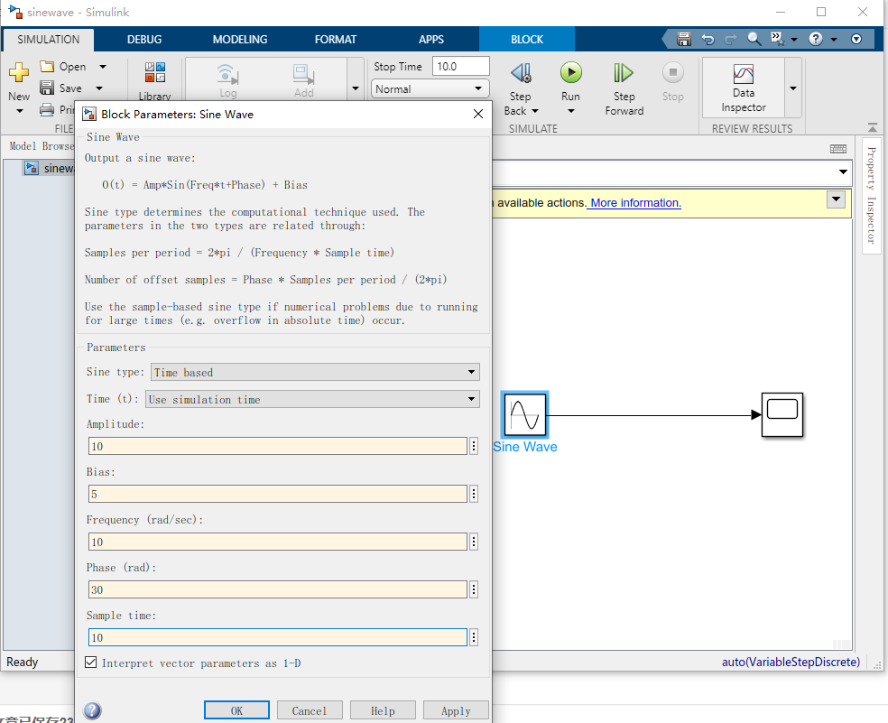Switch to the FORMAT tab
888x723 pixels.
pyautogui.click(x=336, y=40)
